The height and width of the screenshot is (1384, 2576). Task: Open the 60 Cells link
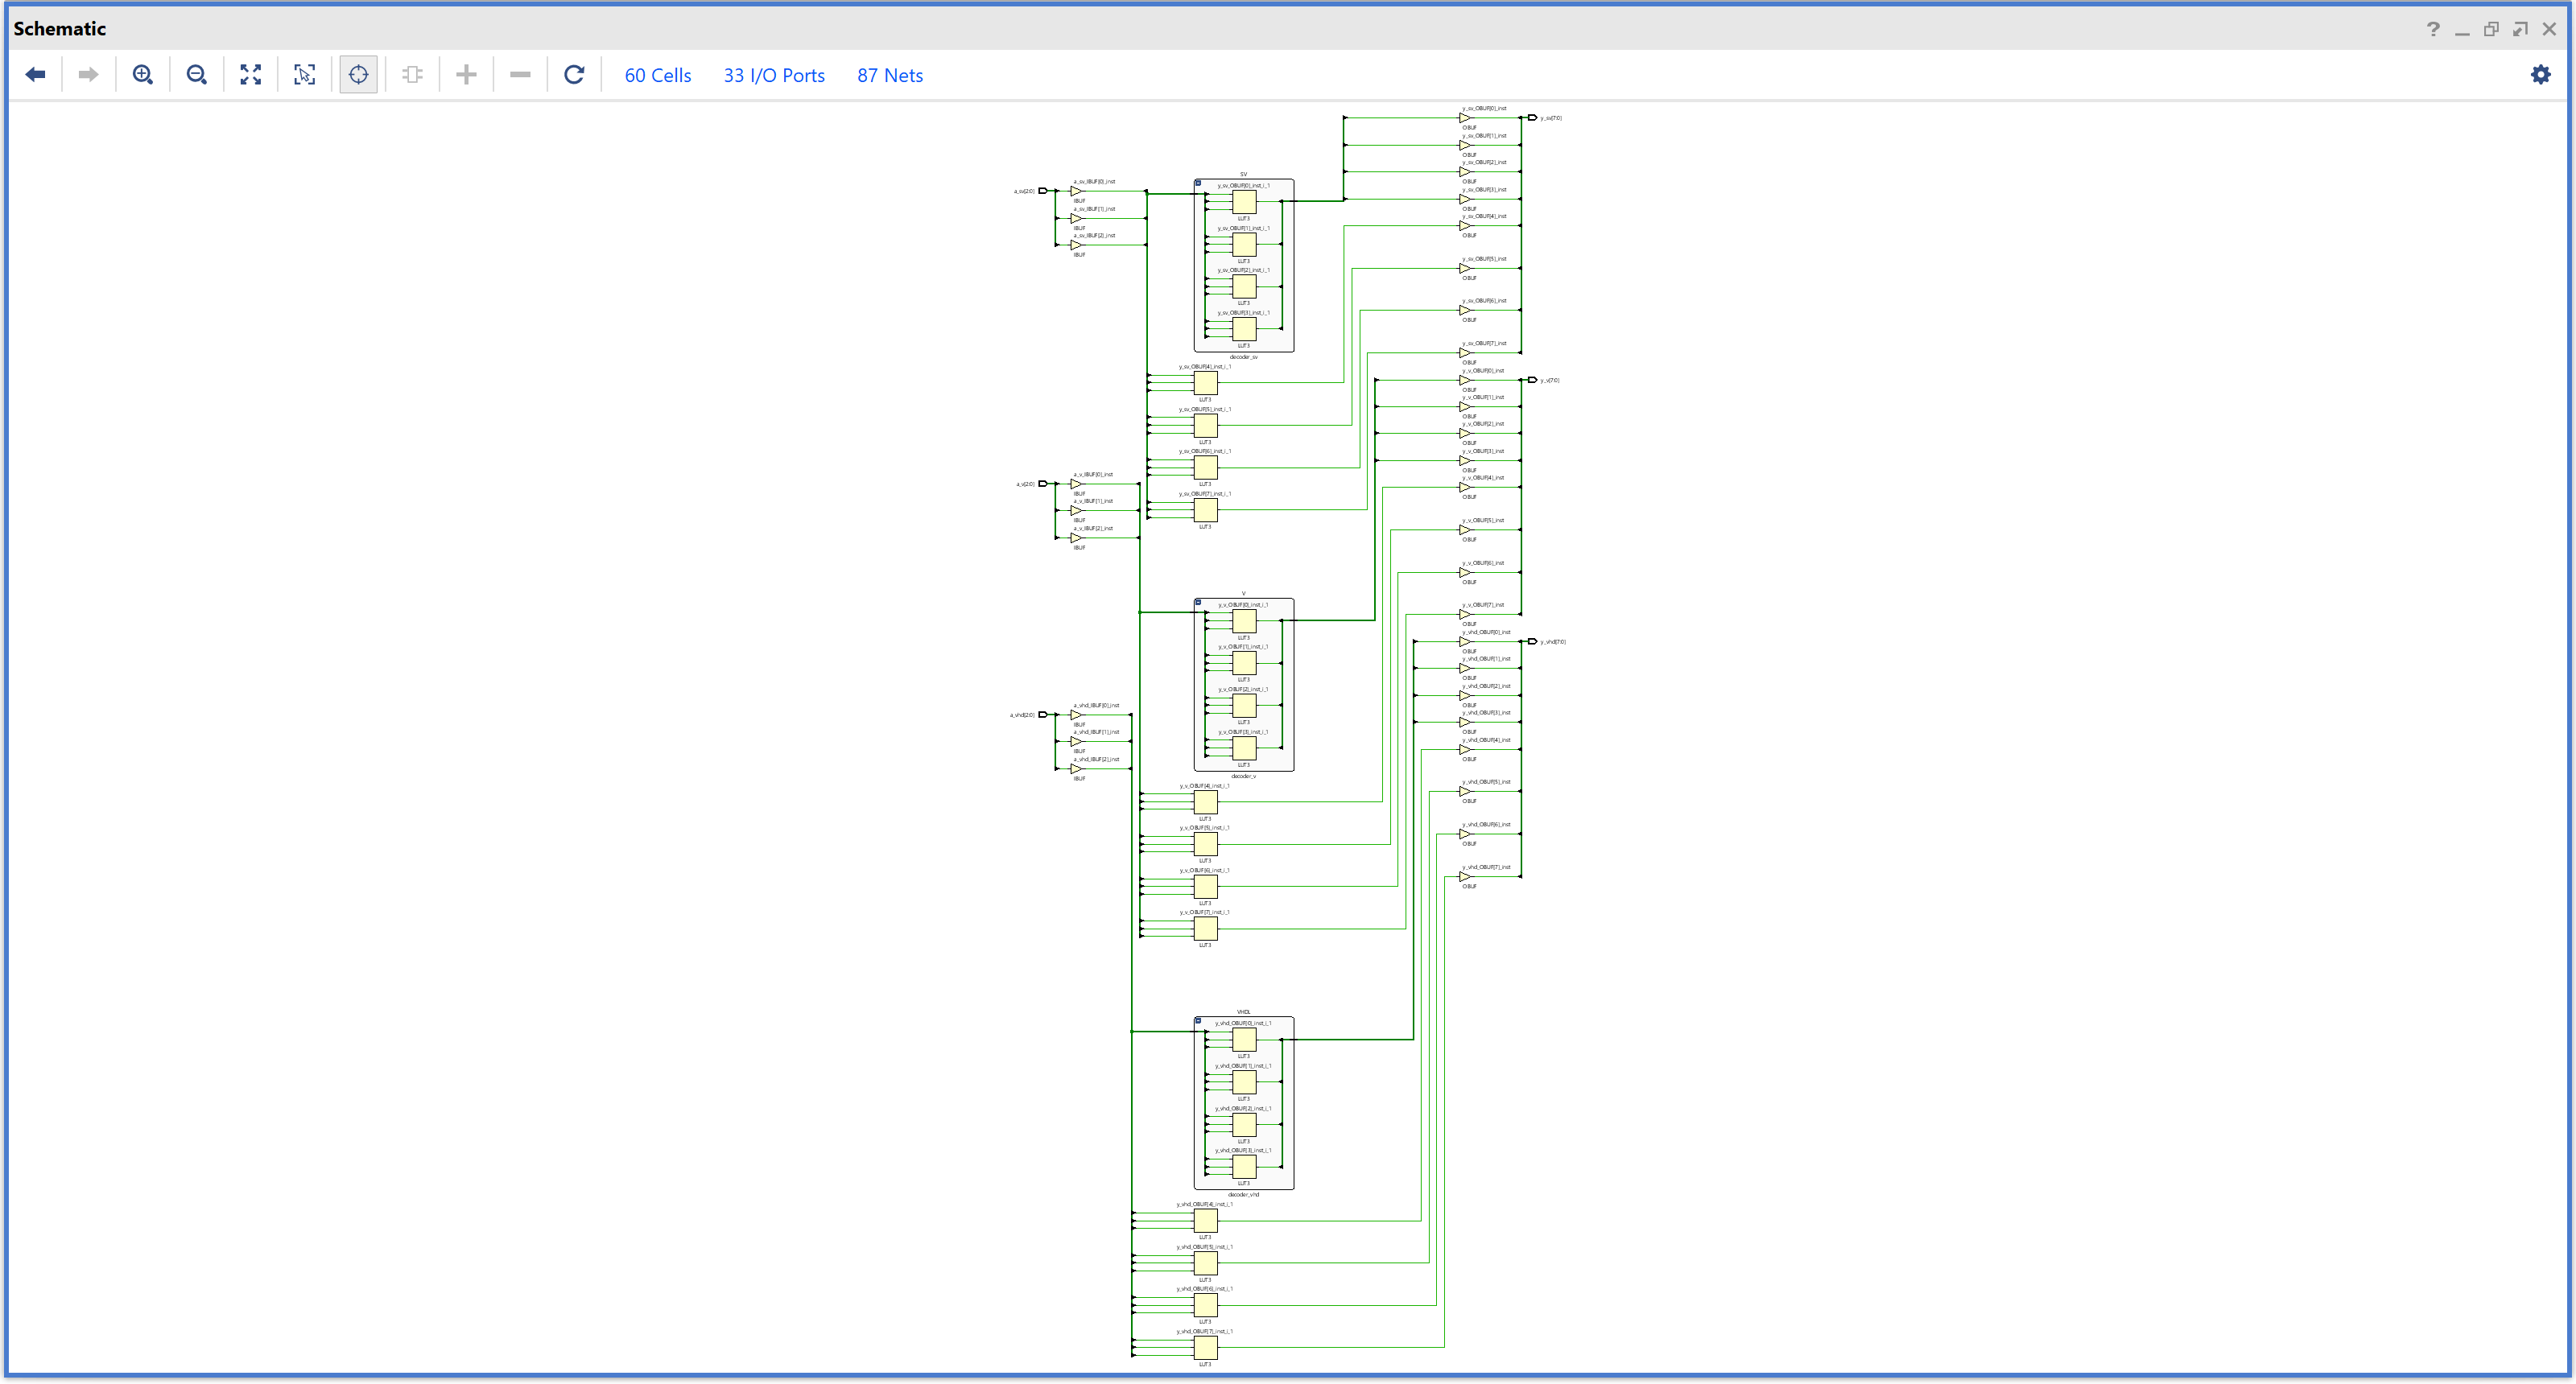tap(657, 76)
